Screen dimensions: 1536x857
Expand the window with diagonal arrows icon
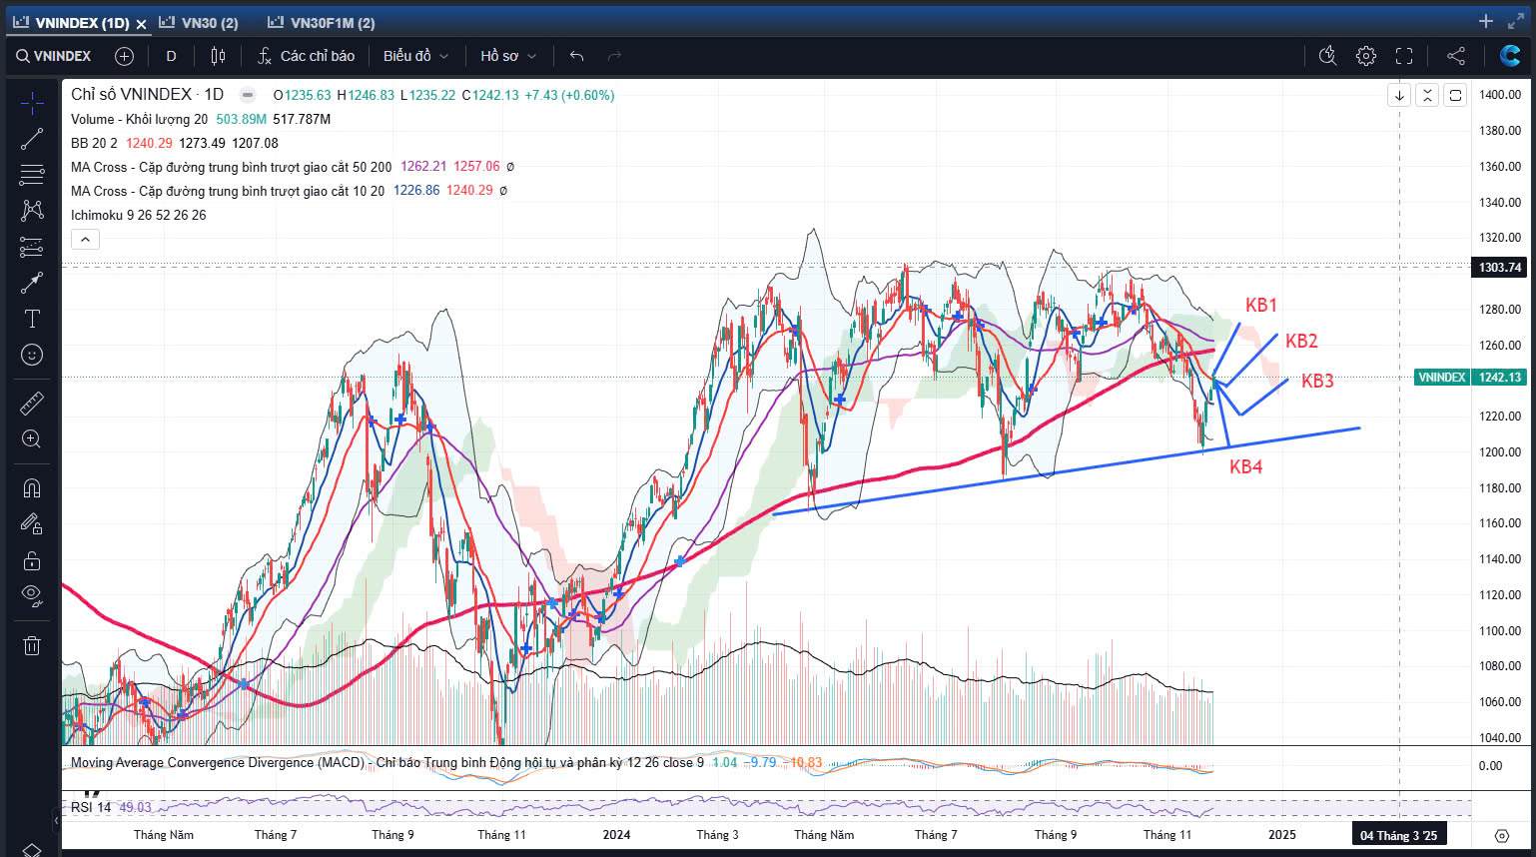[x=1516, y=21]
